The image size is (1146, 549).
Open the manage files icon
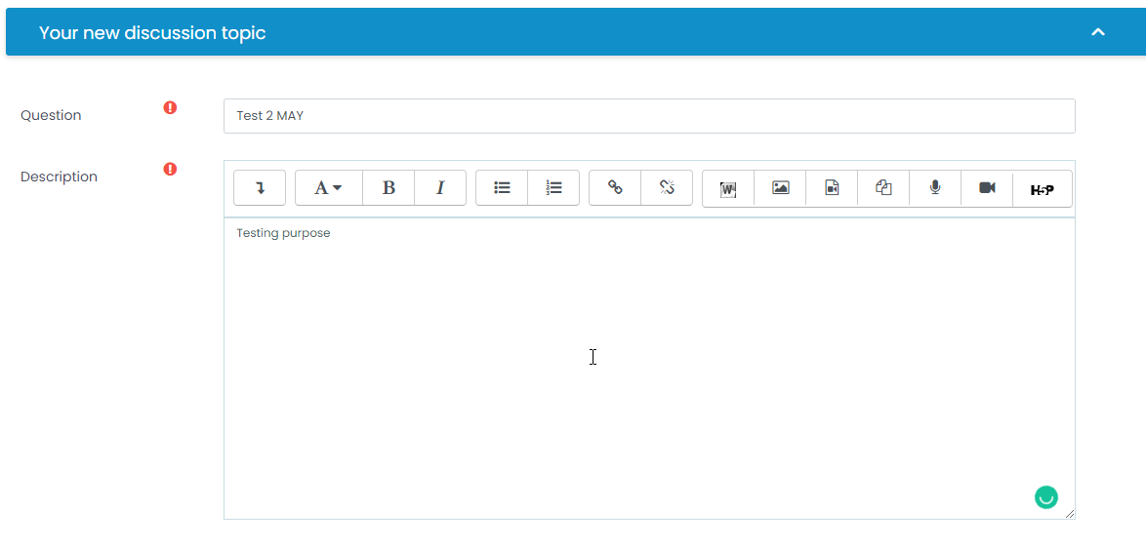pyautogui.click(x=883, y=188)
